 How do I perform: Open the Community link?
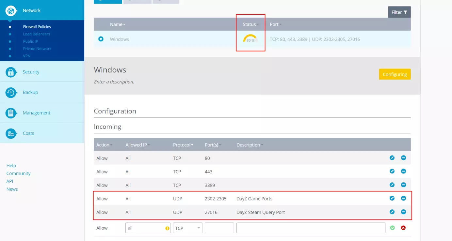pos(18,173)
